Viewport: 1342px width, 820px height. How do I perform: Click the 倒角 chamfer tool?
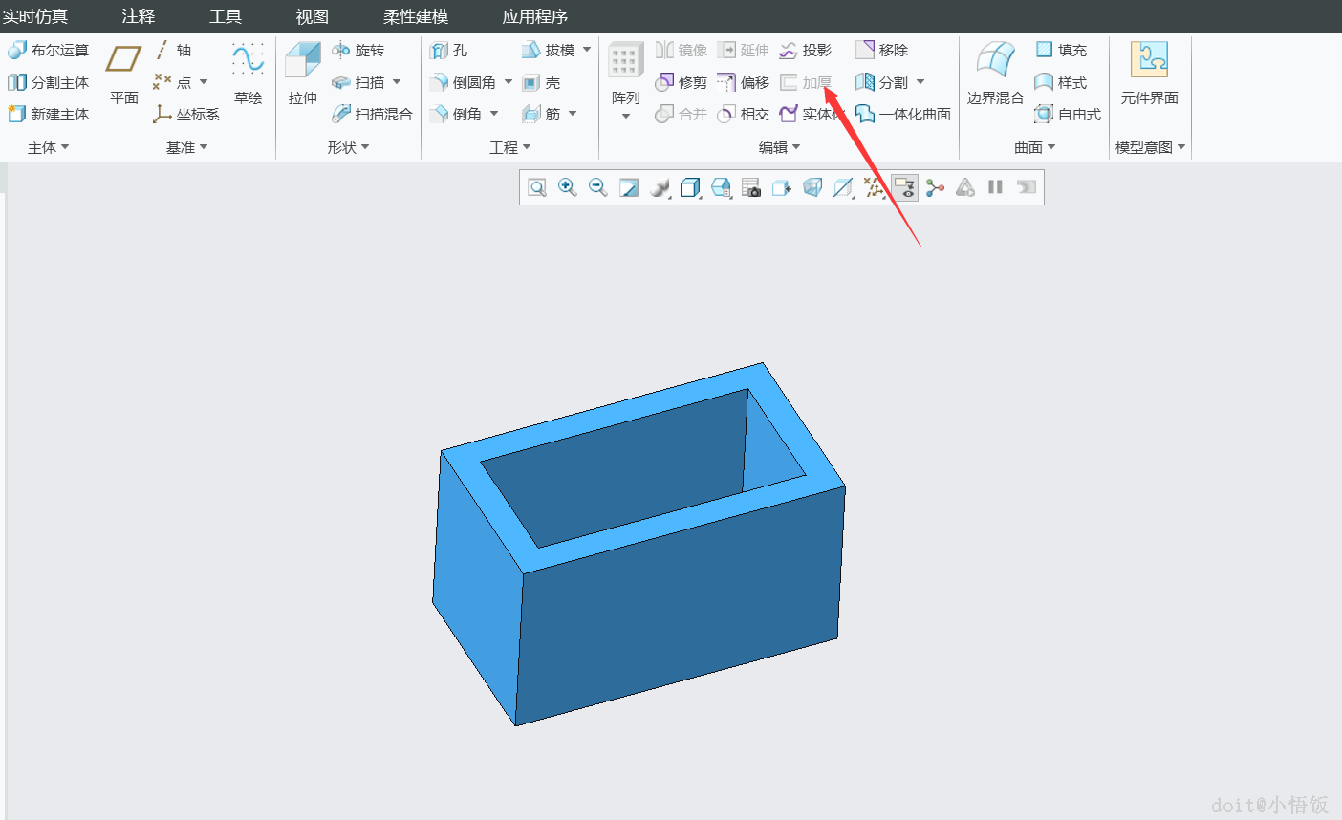tap(455, 114)
